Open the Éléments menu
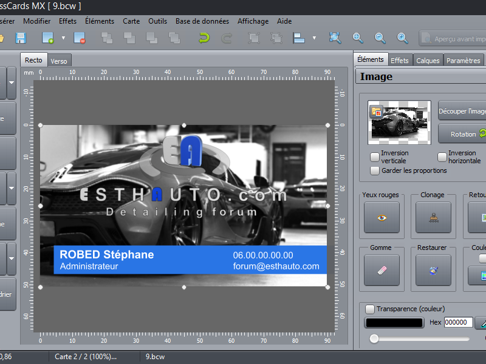Screen dimensions: 486x364 [x=100, y=21]
